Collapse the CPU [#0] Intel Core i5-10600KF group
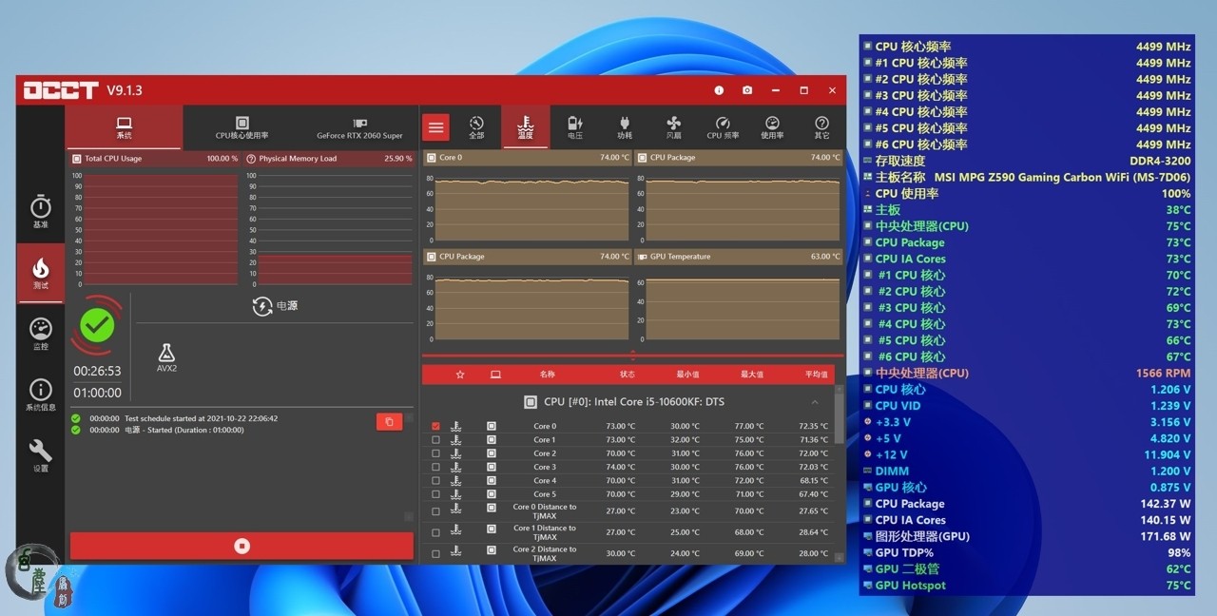Image resolution: width=1217 pixels, height=616 pixels. tap(815, 402)
